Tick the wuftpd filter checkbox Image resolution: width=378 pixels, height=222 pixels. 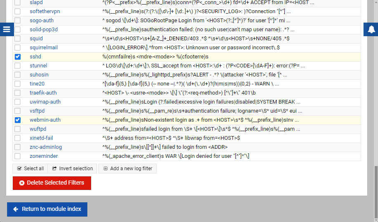coord(17,129)
